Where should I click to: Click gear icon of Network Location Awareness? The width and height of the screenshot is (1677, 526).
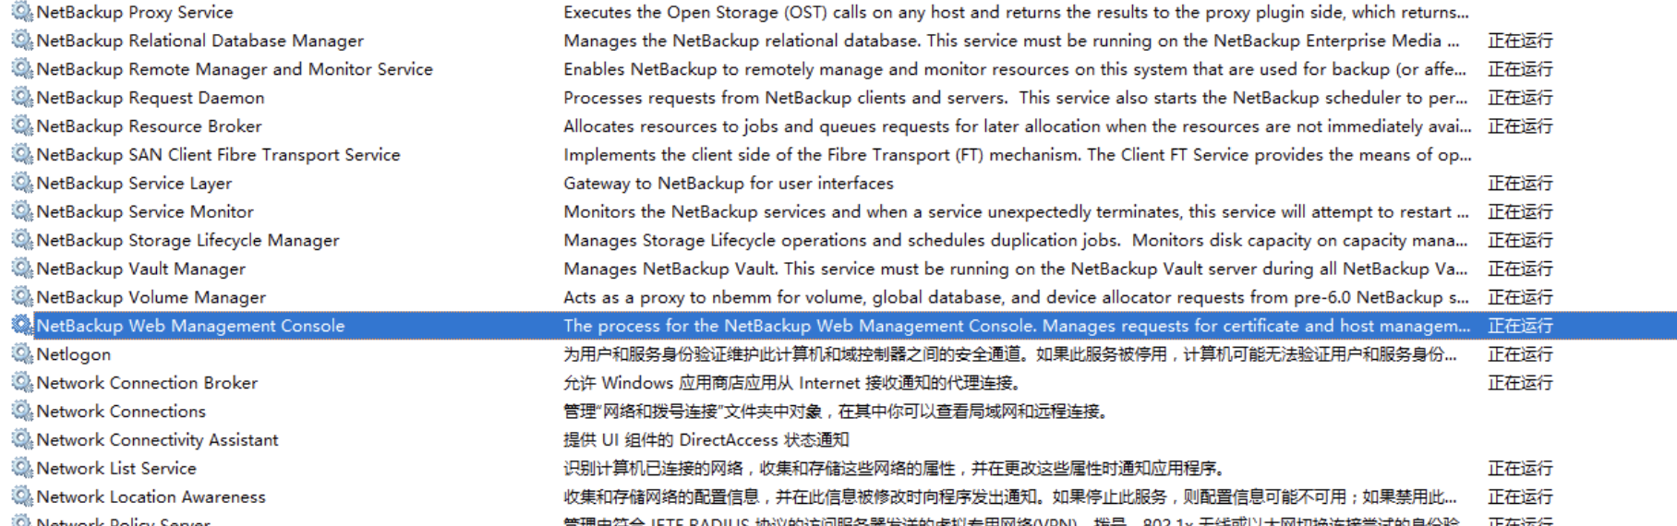(21, 496)
